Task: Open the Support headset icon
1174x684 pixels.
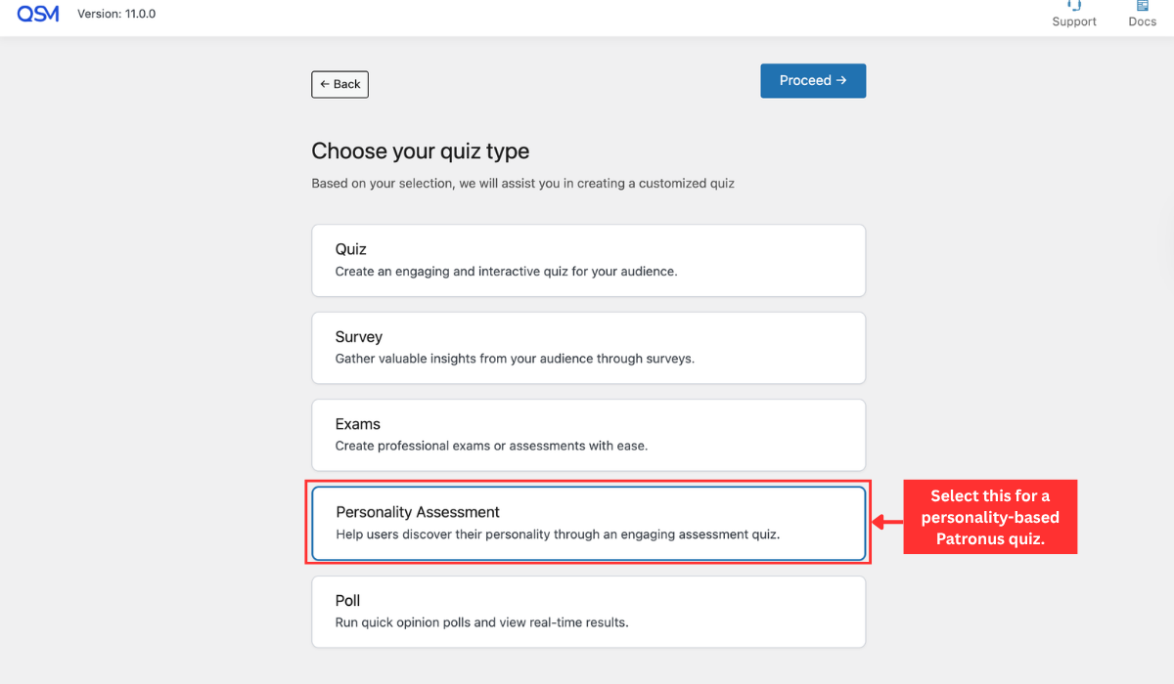Action: coord(1074,5)
